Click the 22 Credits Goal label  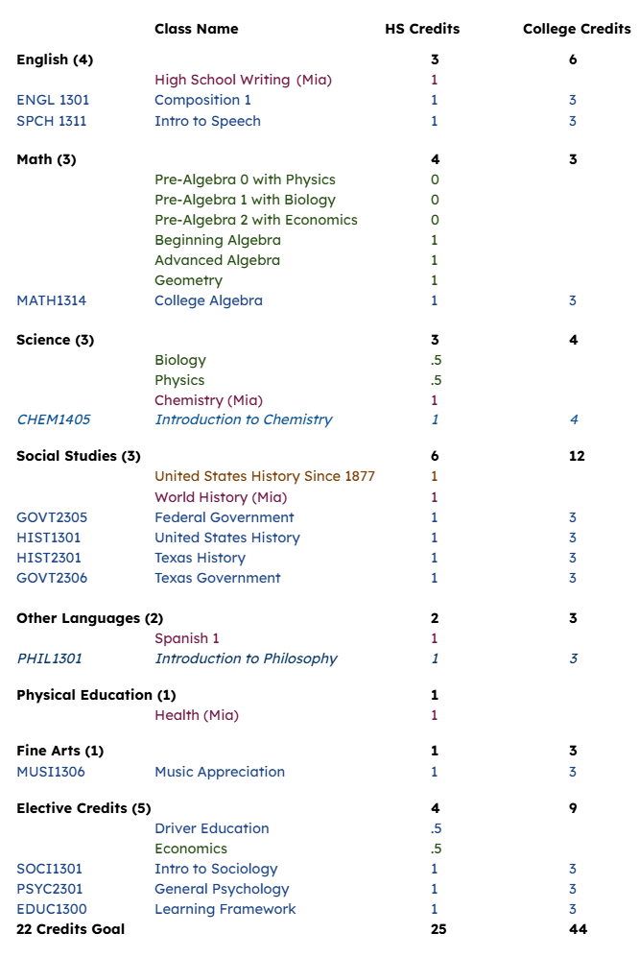pyautogui.click(x=71, y=929)
